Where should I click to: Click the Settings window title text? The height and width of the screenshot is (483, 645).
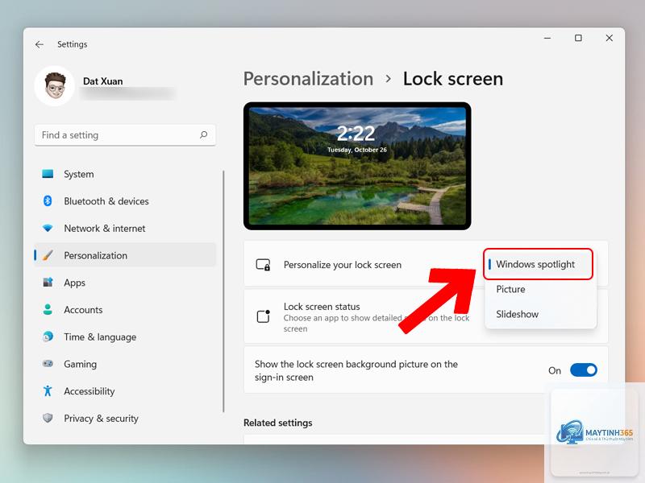(x=72, y=44)
